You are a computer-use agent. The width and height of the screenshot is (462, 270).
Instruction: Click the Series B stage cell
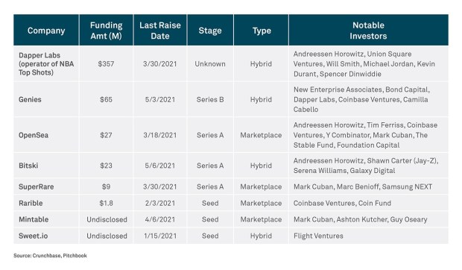210,99
